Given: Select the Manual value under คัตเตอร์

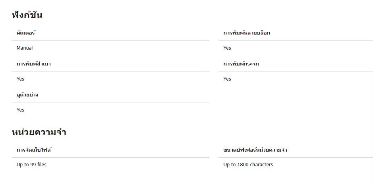Looking at the screenshot, I should click(x=25, y=48).
